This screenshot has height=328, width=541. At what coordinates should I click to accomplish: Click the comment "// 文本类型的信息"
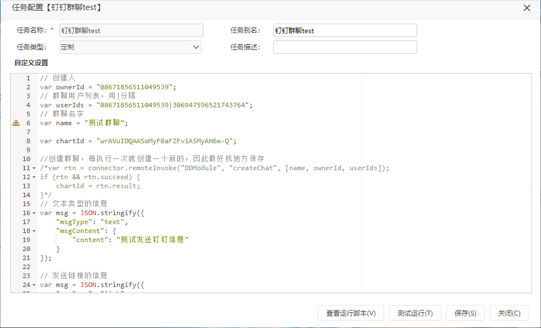pyautogui.click(x=74, y=204)
